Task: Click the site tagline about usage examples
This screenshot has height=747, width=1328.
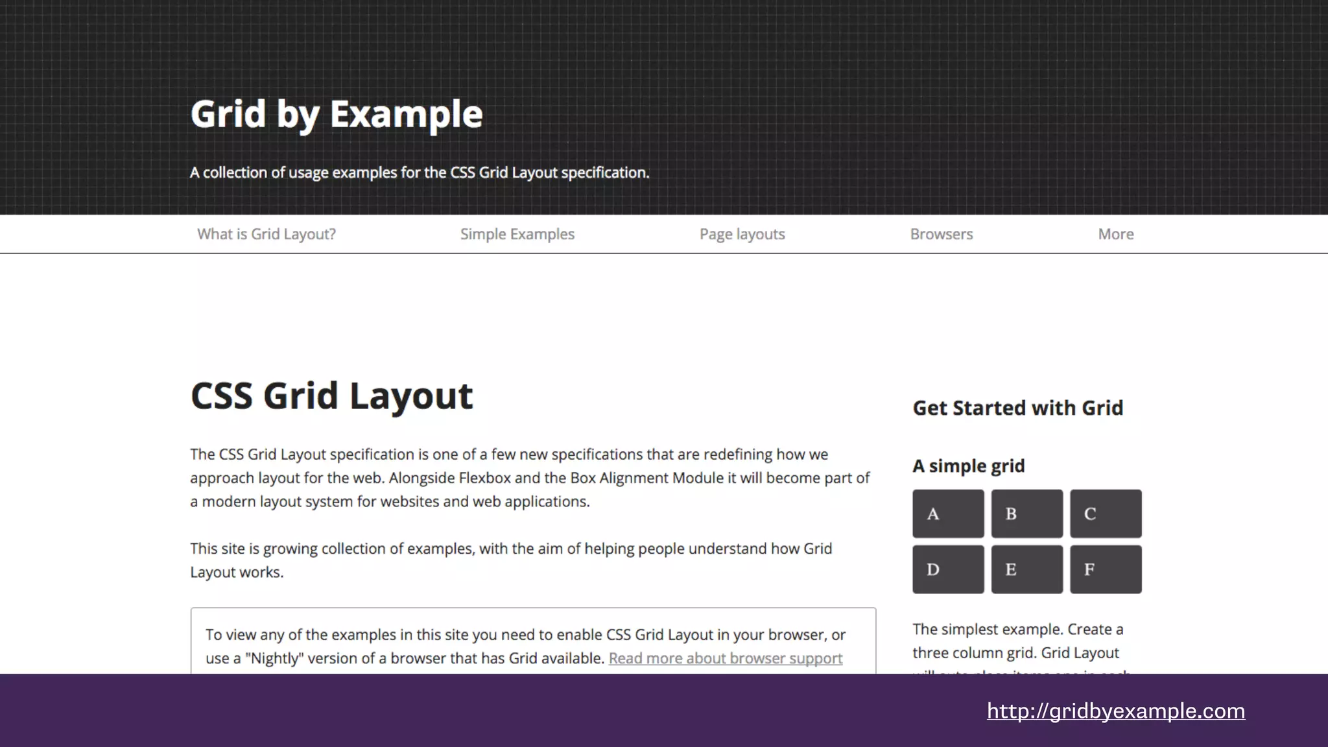Action: click(419, 172)
